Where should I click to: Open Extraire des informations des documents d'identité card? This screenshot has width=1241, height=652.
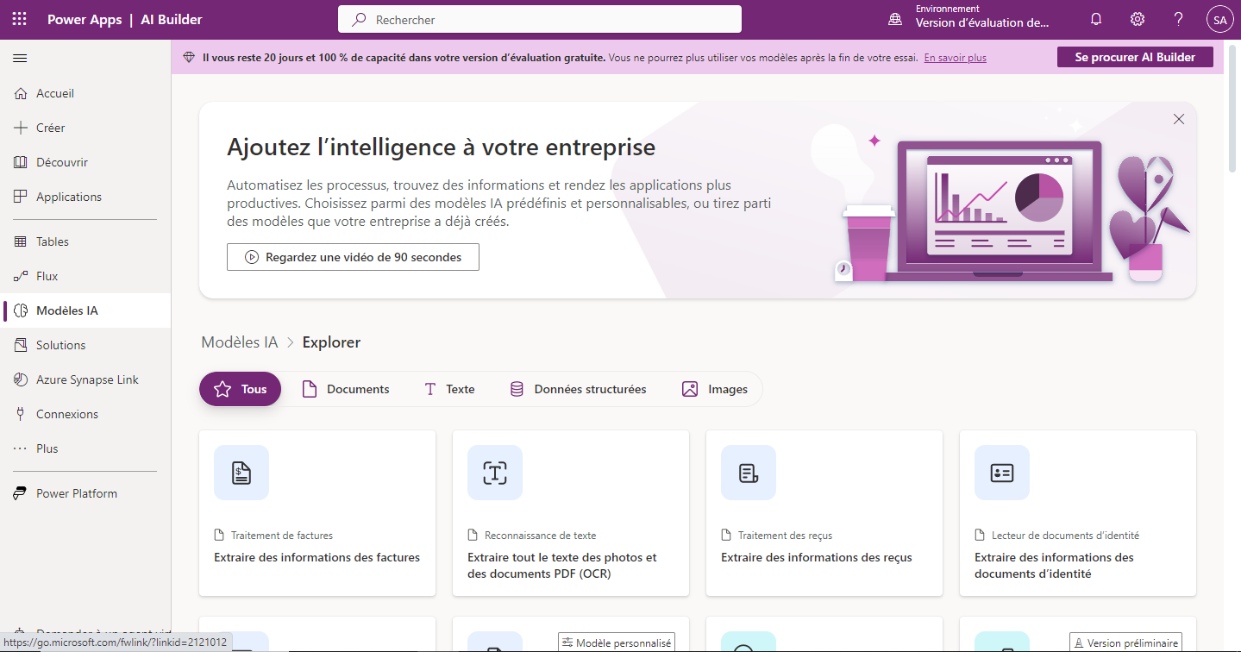1078,513
